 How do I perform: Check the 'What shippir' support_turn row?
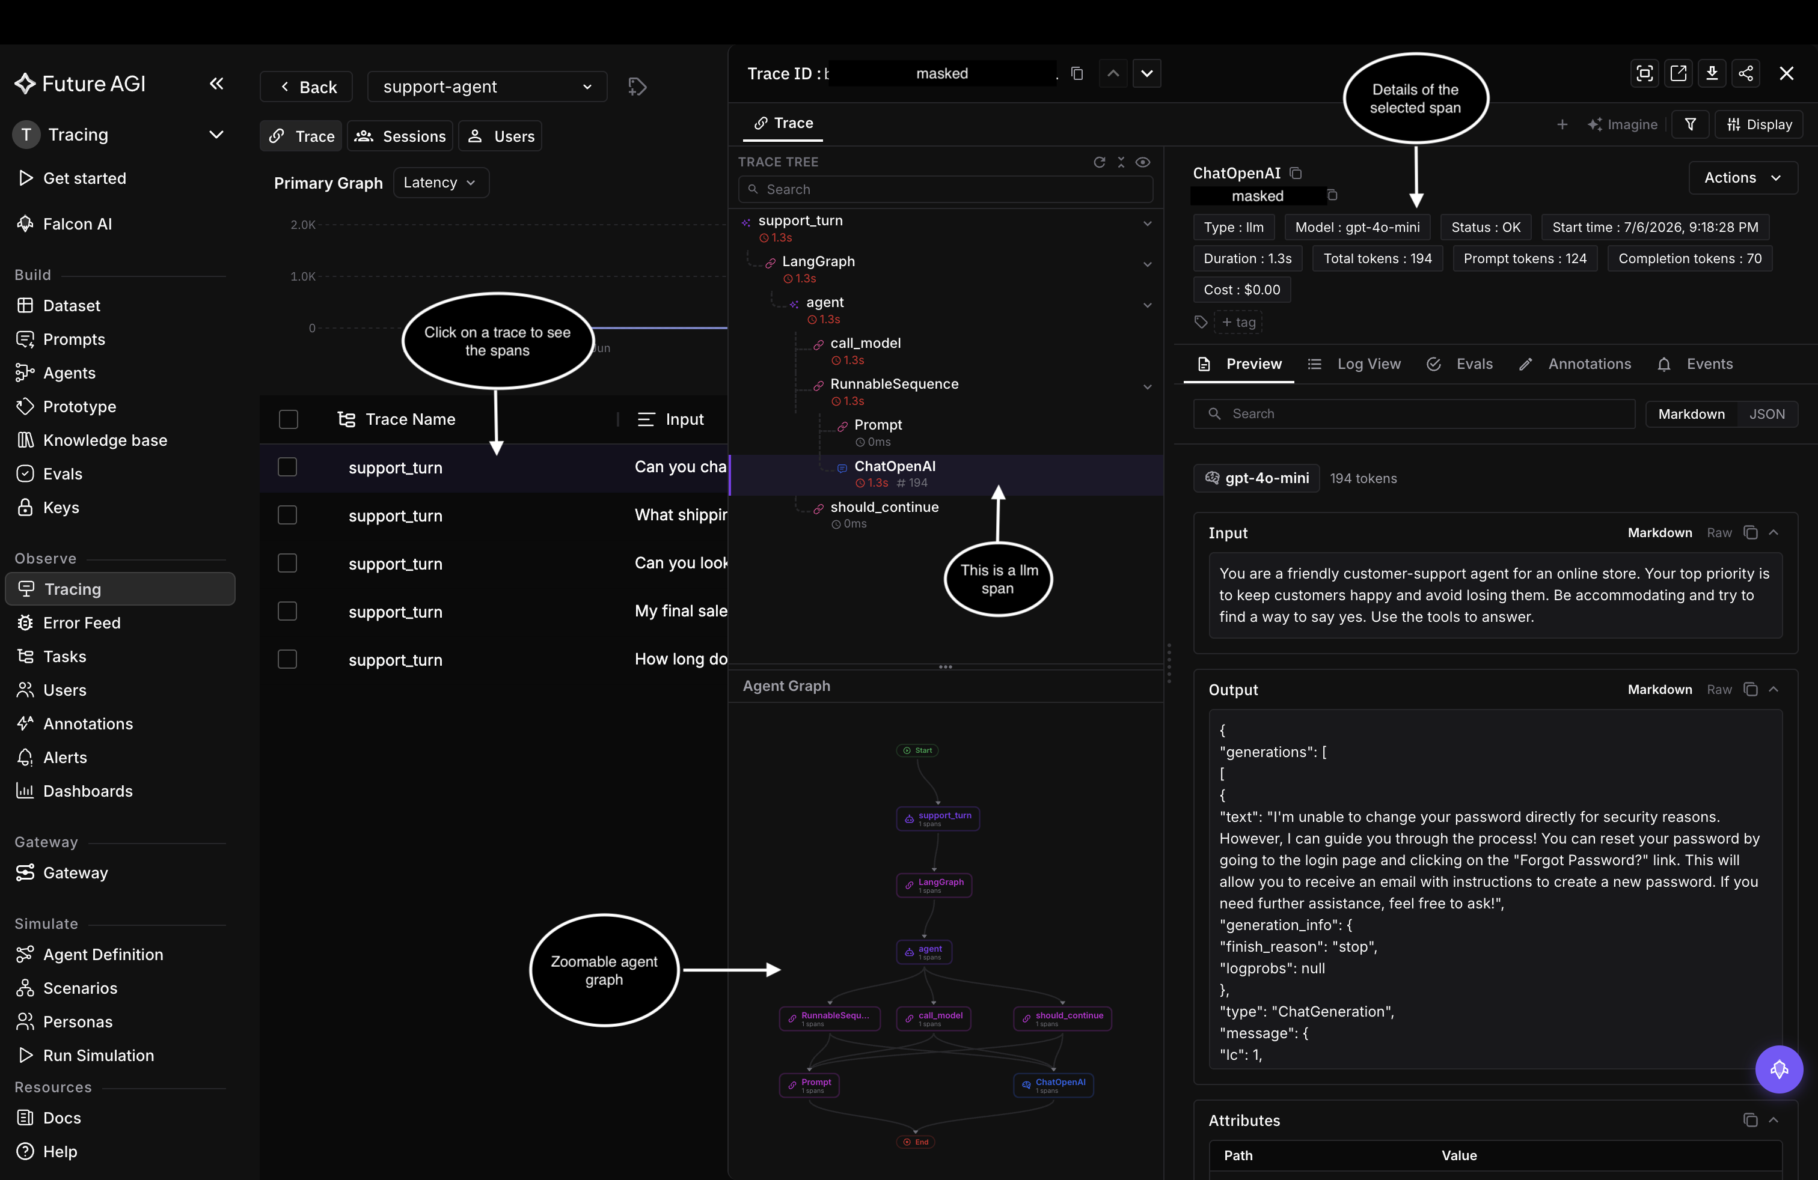[287, 515]
